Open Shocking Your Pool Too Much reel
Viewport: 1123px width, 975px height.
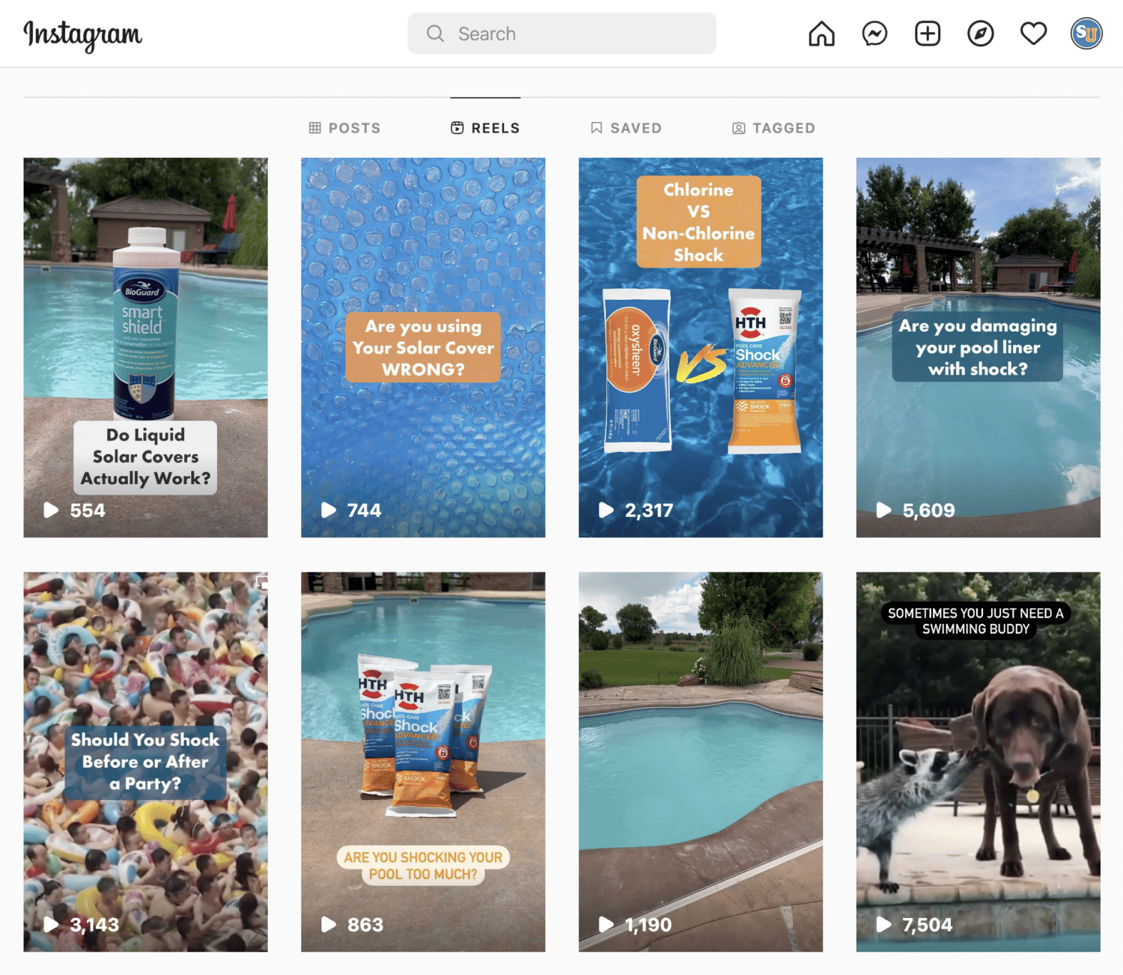point(423,762)
